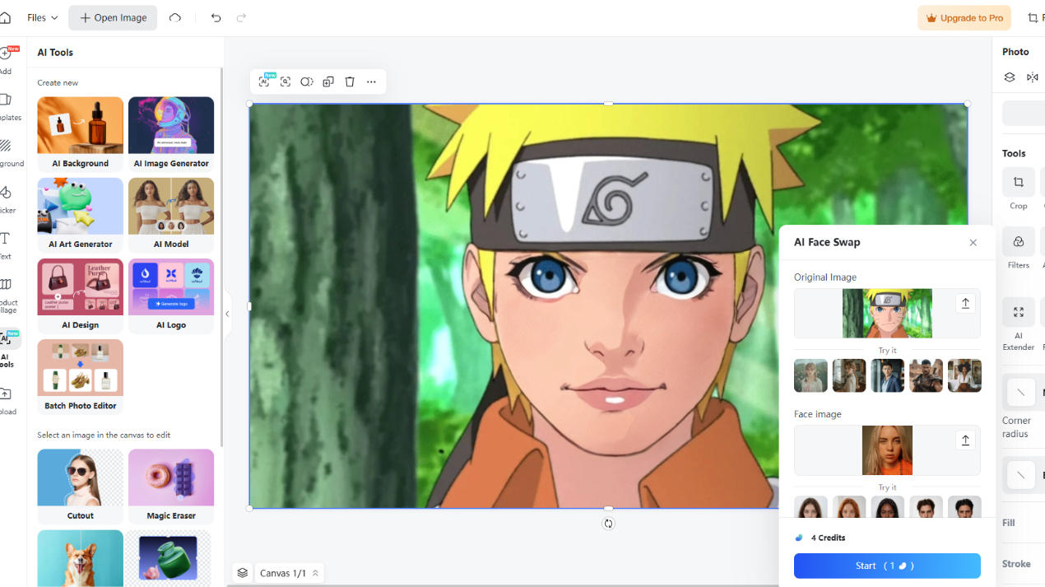Open the AI Image Generator card
The image size is (1045, 587).
pos(171,134)
